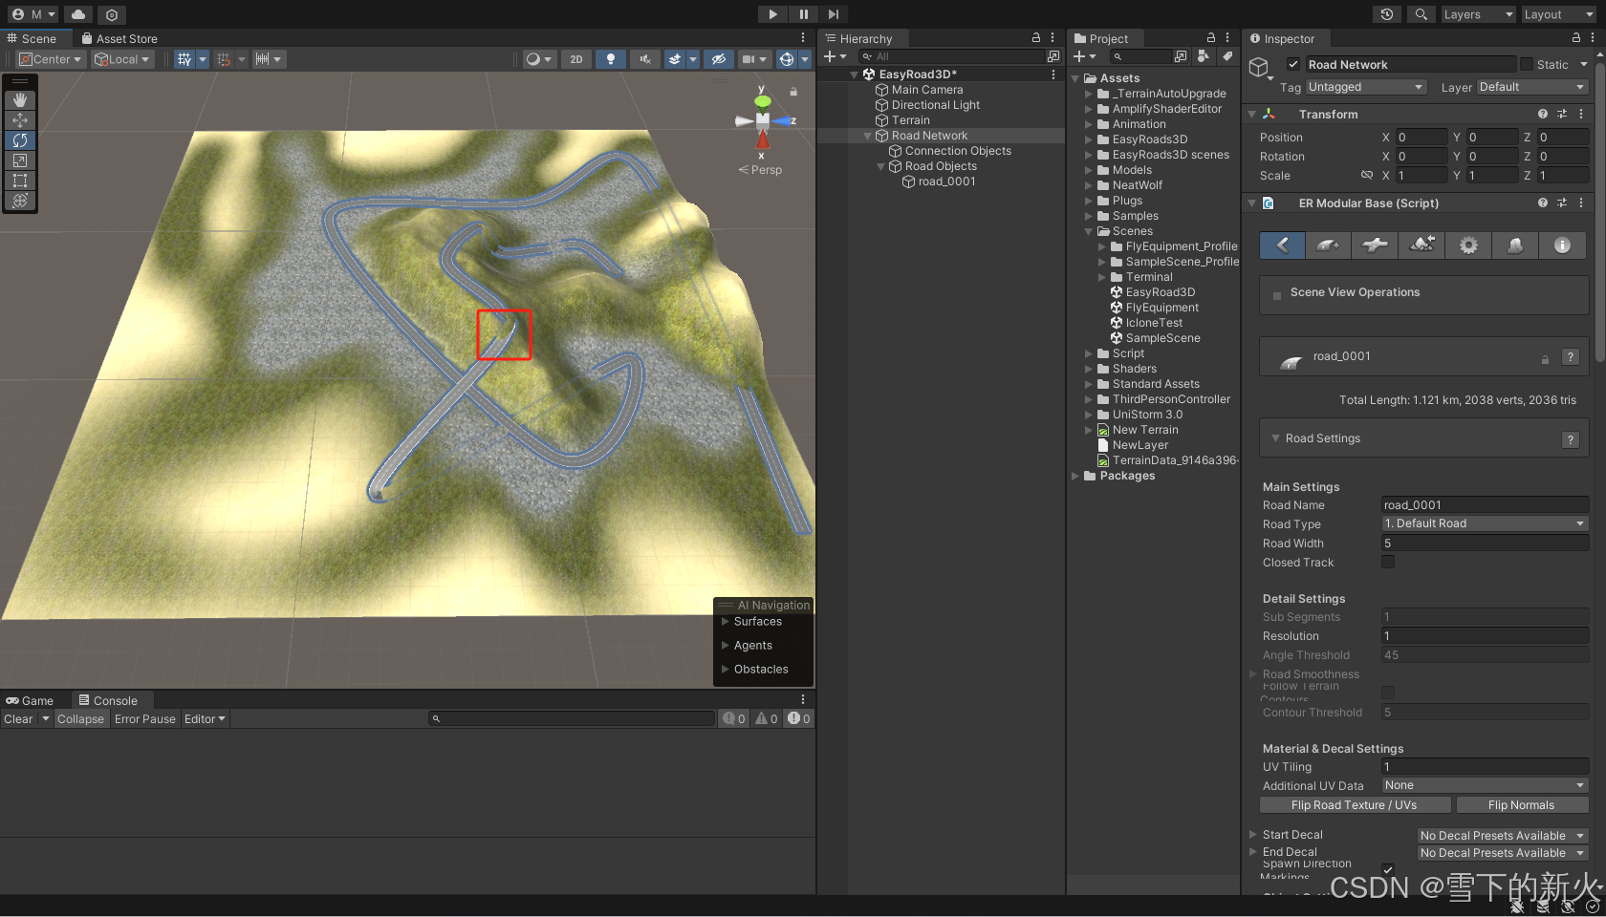Click Clear in the Console panel

[18, 718]
